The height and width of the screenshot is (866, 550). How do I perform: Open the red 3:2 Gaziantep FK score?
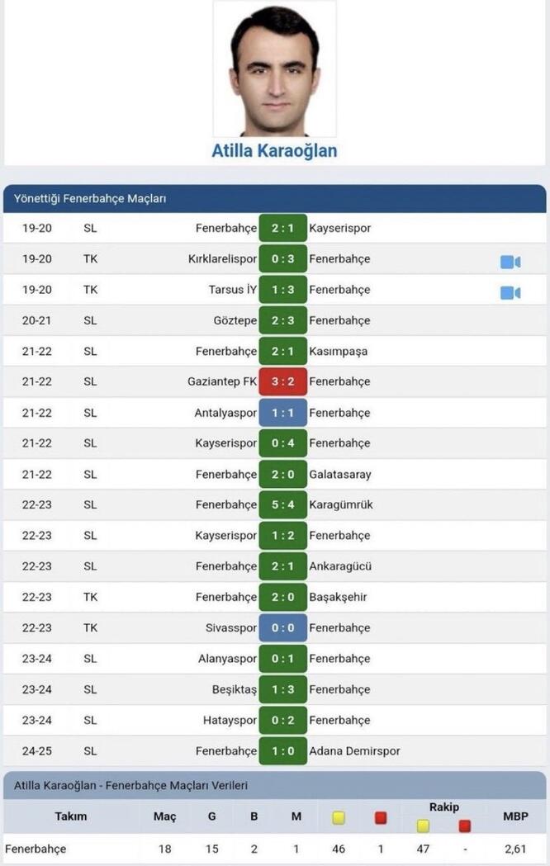pyautogui.click(x=282, y=381)
